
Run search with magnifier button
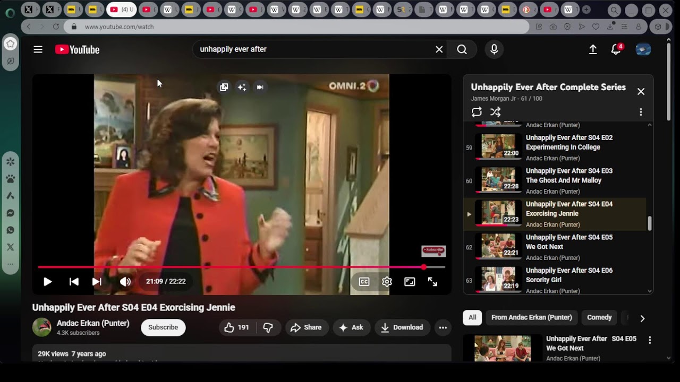(462, 49)
